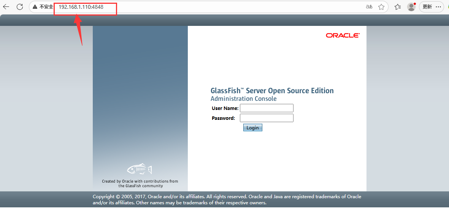Click the User Name label
This screenshot has width=449, height=218.
pos(225,108)
